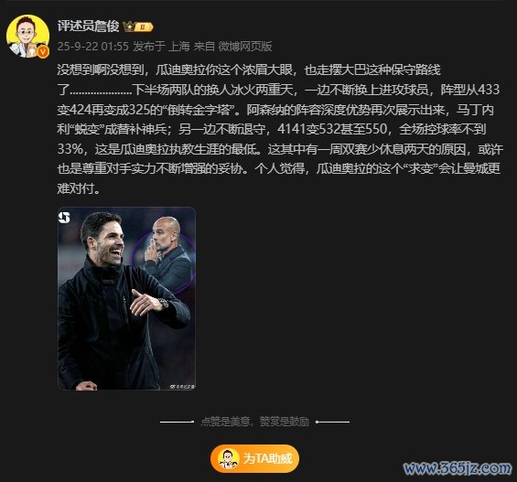Image resolution: width=517 pixels, height=482 pixels.
Task: Open the post's photo thumbnail
Action: pos(126,298)
